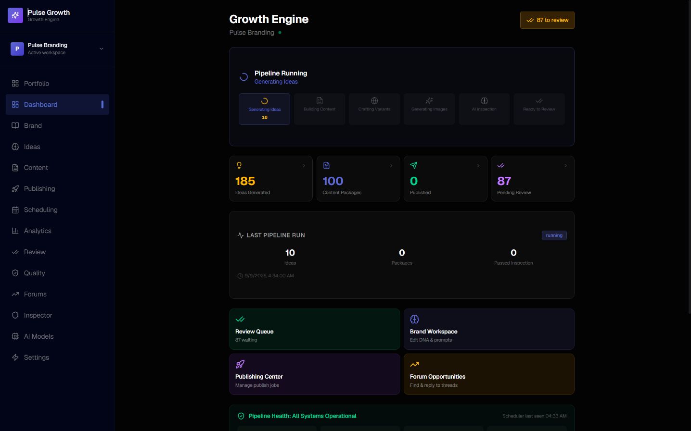
Task: Select the Dashboard sidebar item
Action: (57, 105)
